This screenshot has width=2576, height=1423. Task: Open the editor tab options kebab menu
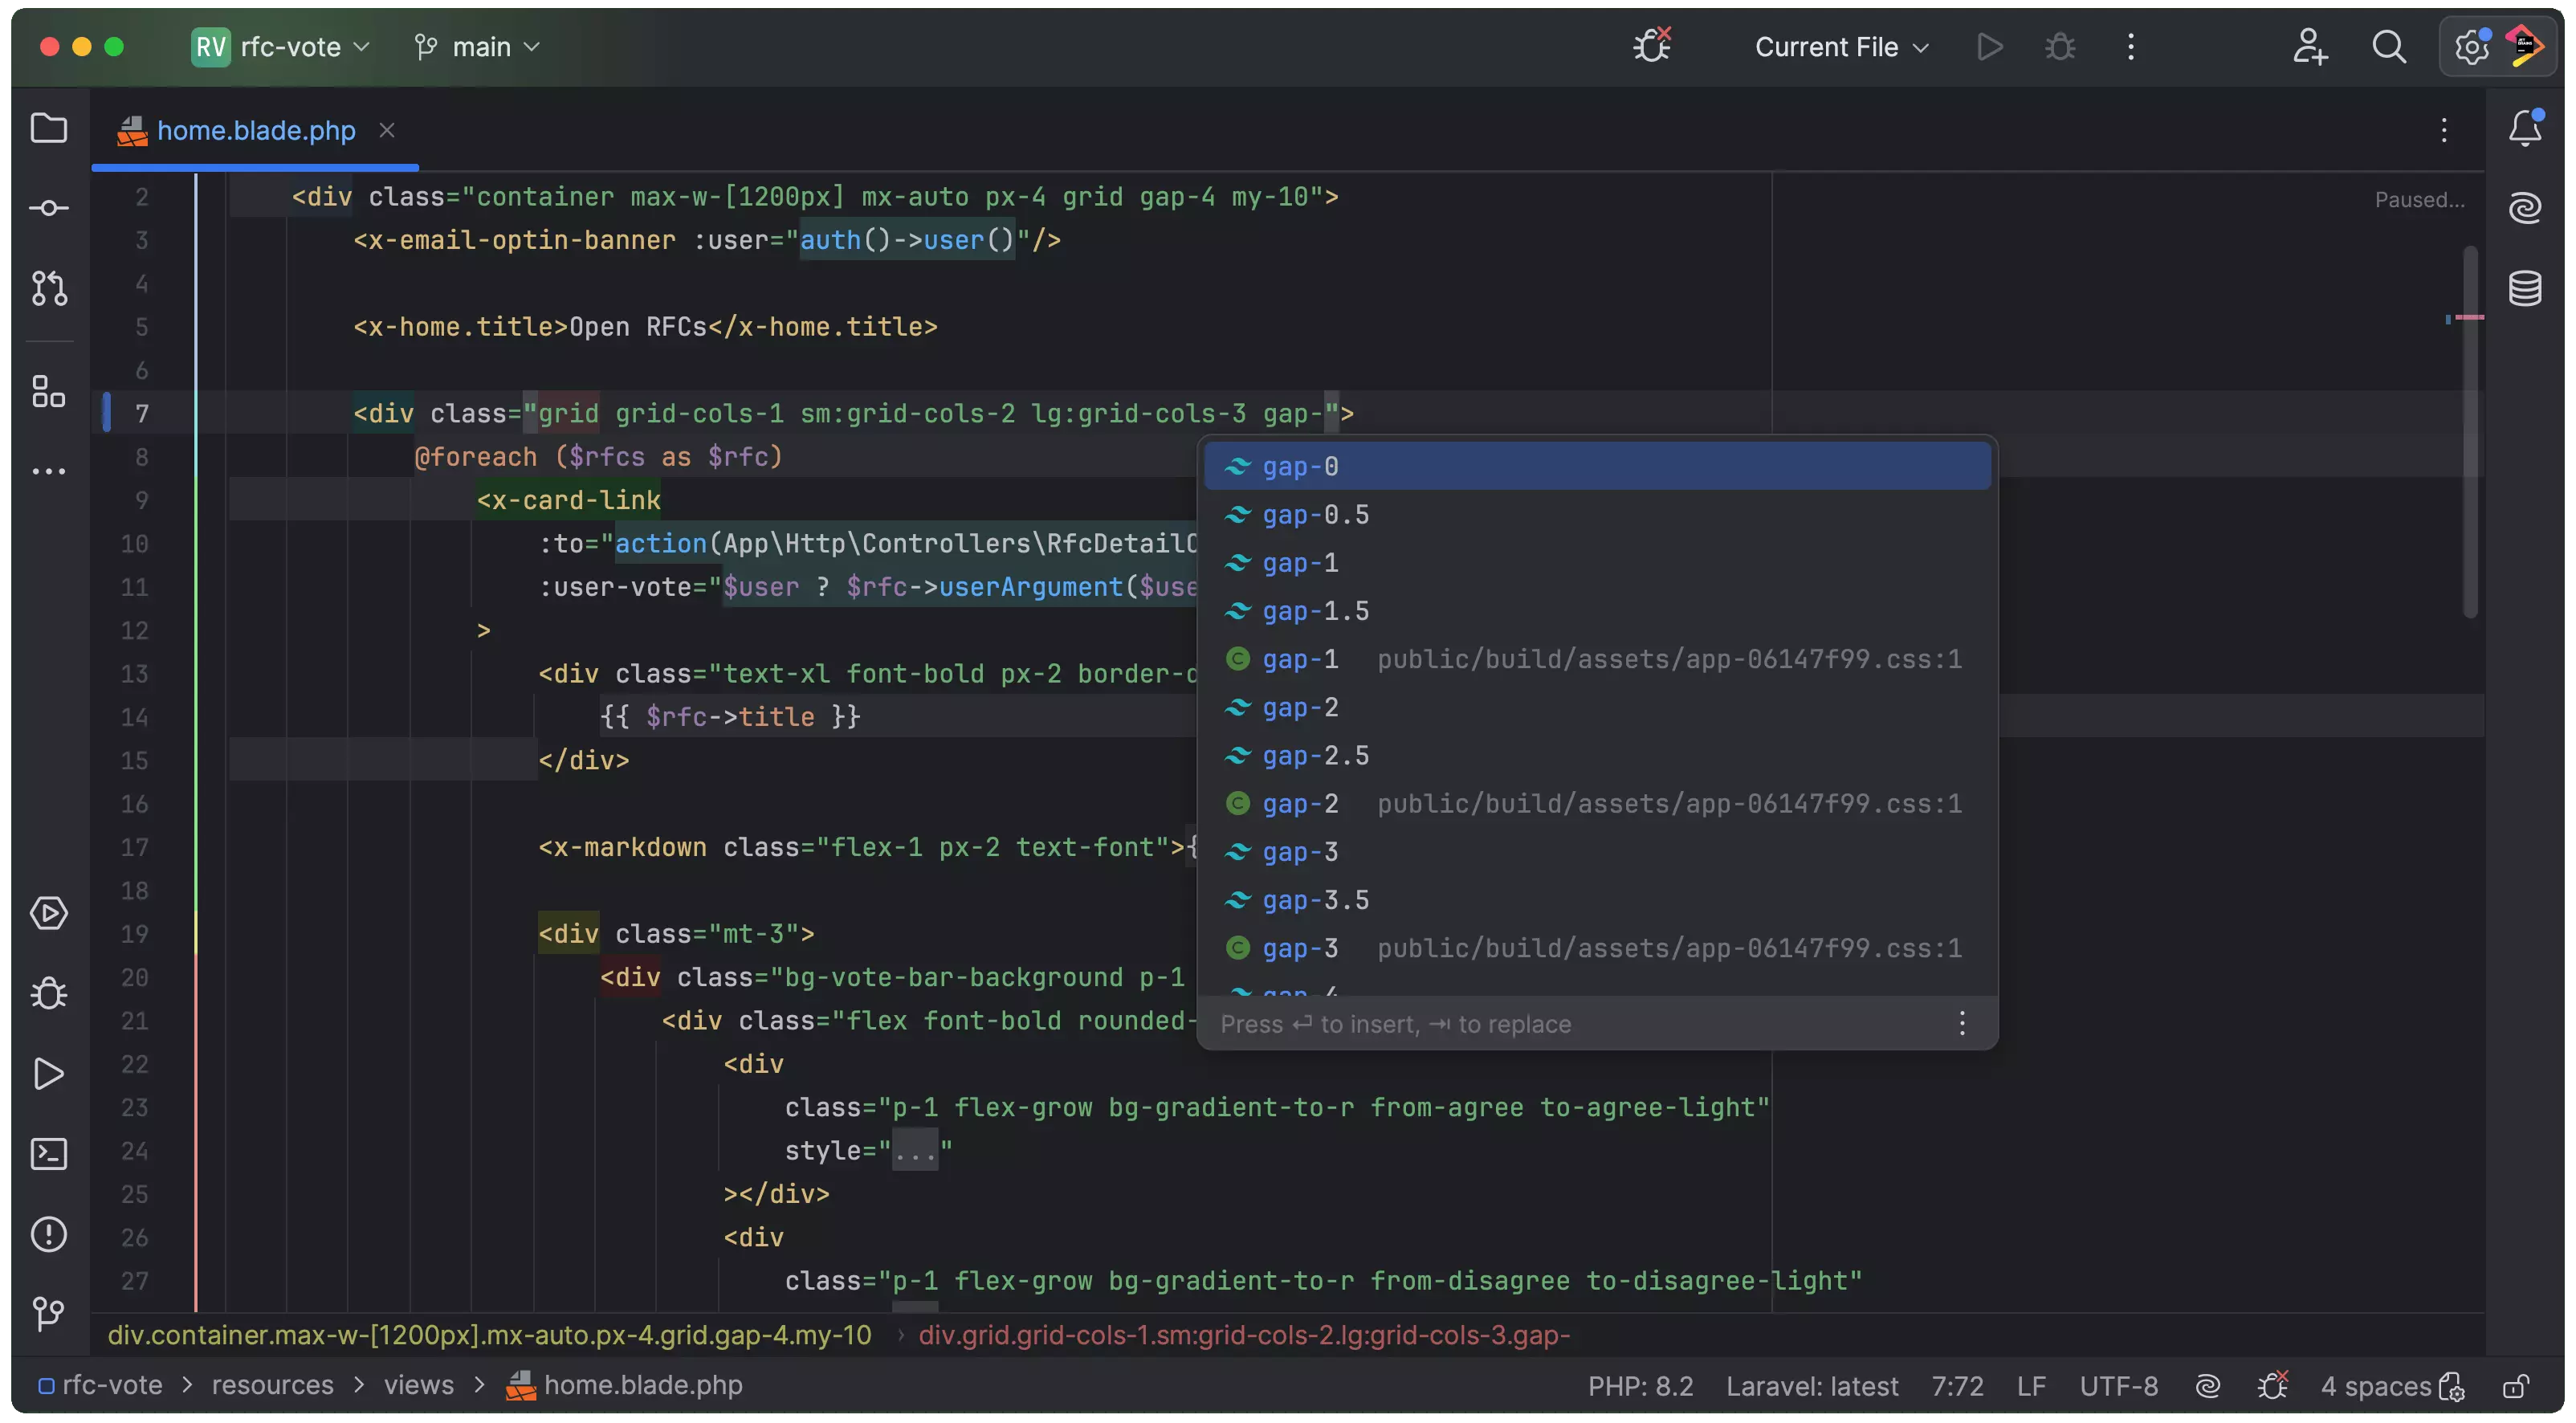[2444, 130]
